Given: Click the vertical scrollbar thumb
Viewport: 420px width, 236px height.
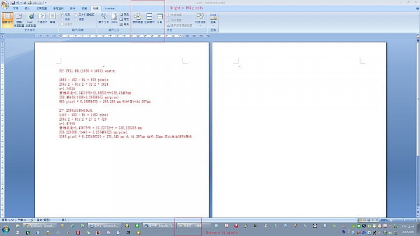Looking at the screenshot, I should pyautogui.click(x=418, y=98).
